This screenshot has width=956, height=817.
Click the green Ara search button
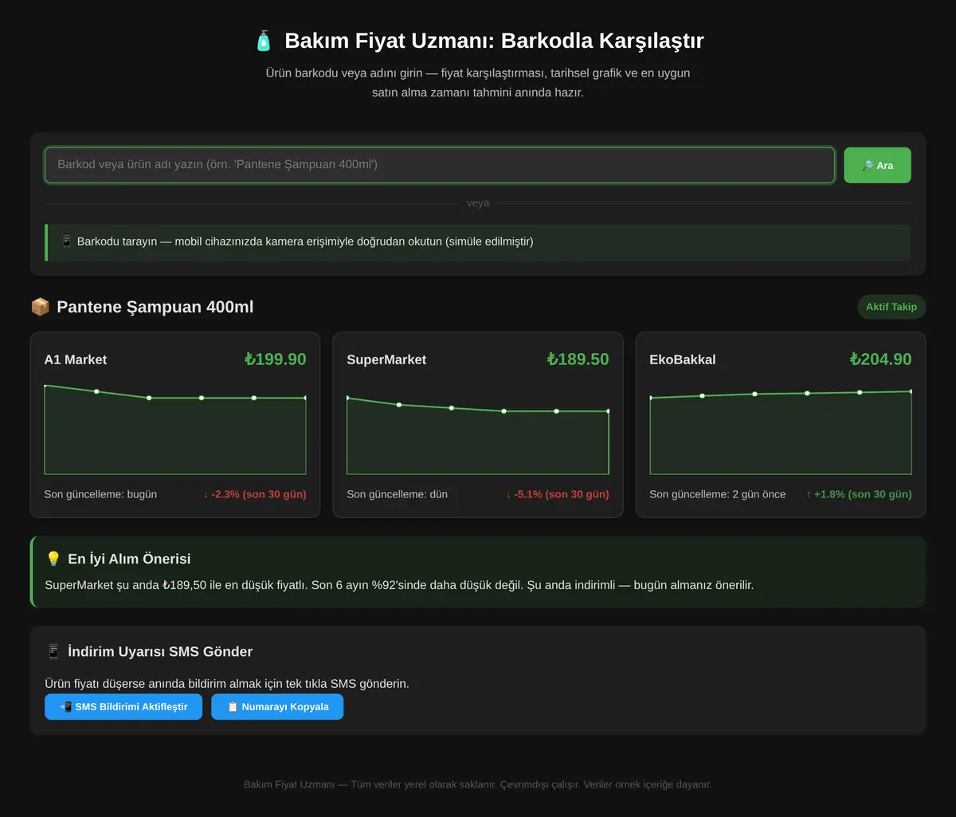click(877, 165)
